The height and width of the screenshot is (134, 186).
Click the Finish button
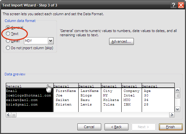coord(170,127)
